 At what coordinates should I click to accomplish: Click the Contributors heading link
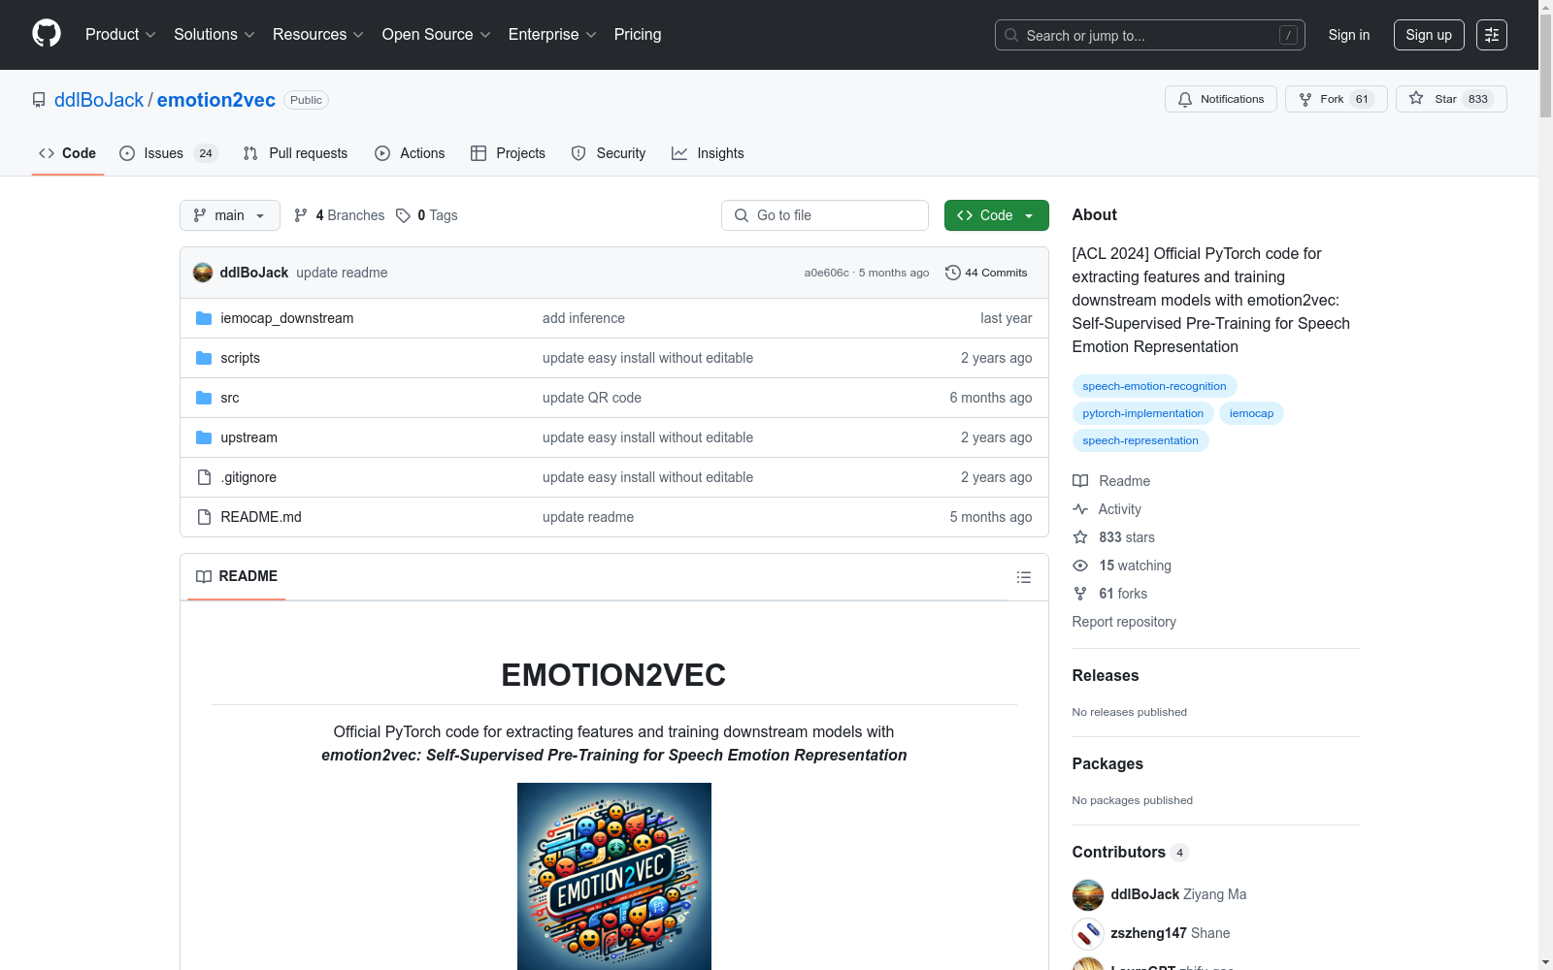(x=1119, y=852)
